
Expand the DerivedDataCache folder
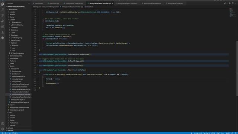tap(16, 56)
